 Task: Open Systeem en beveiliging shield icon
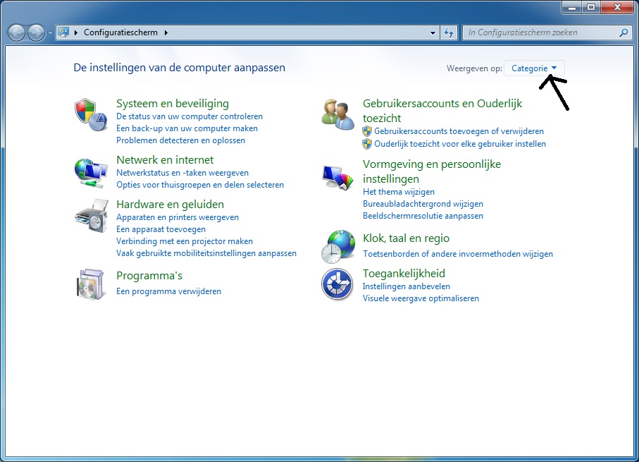coord(91,115)
